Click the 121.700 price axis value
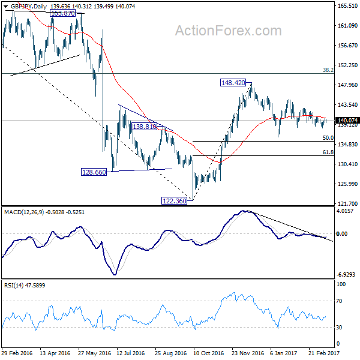This screenshot has height=360, width=360. 347,203
